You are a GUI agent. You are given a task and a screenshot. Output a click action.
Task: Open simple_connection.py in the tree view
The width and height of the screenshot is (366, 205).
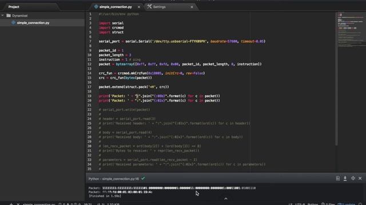[x=33, y=23]
